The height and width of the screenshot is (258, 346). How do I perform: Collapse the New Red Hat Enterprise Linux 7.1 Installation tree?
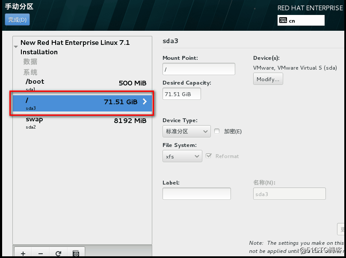click(16, 47)
